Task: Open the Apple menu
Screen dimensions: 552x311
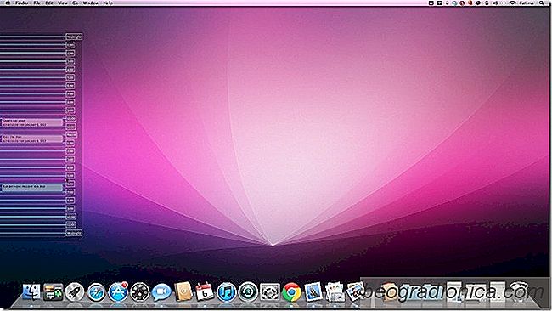Action: pos(8,3)
